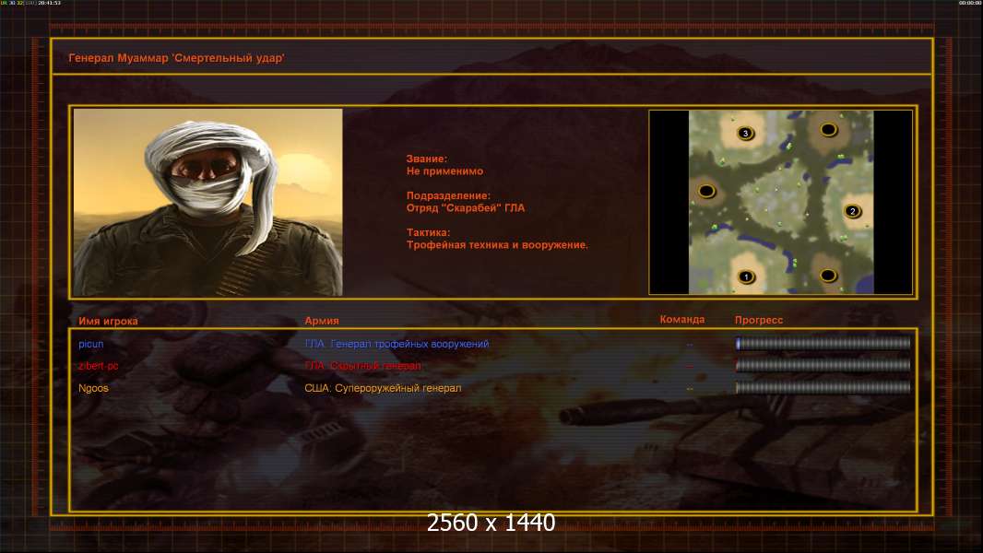Click the general's turbaned portrait image
Image resolution: width=983 pixels, height=553 pixels.
pos(208,202)
